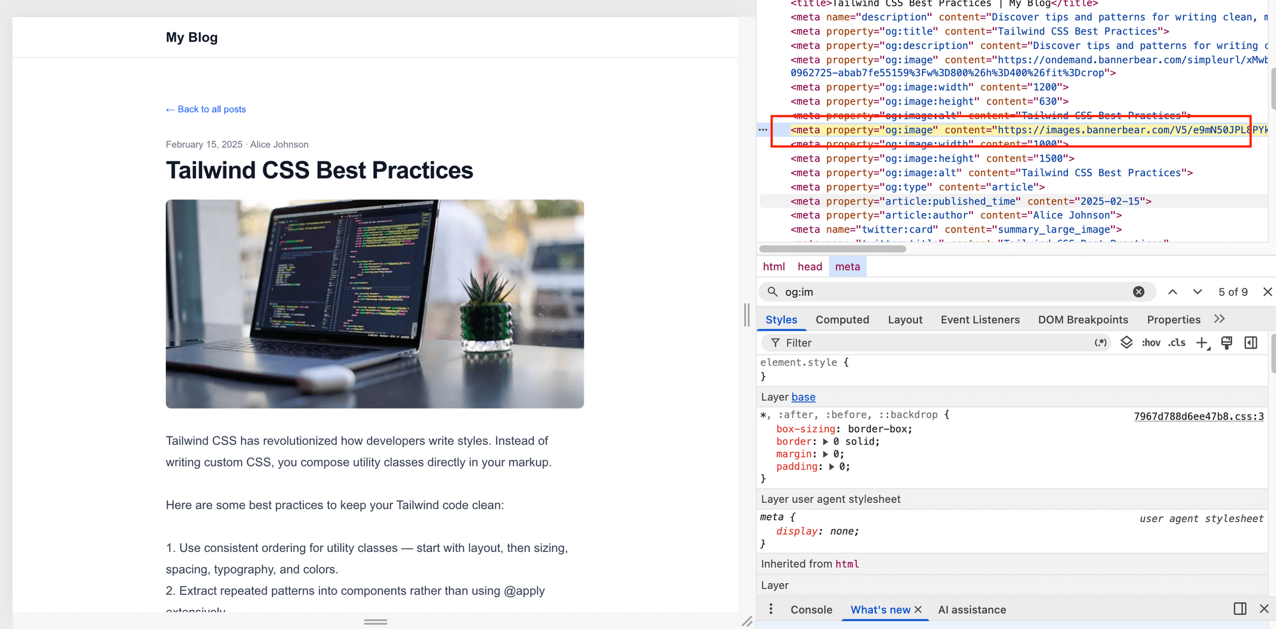This screenshot has width=1276, height=629.
Task: Expand the border shorthand property
Action: click(x=826, y=442)
